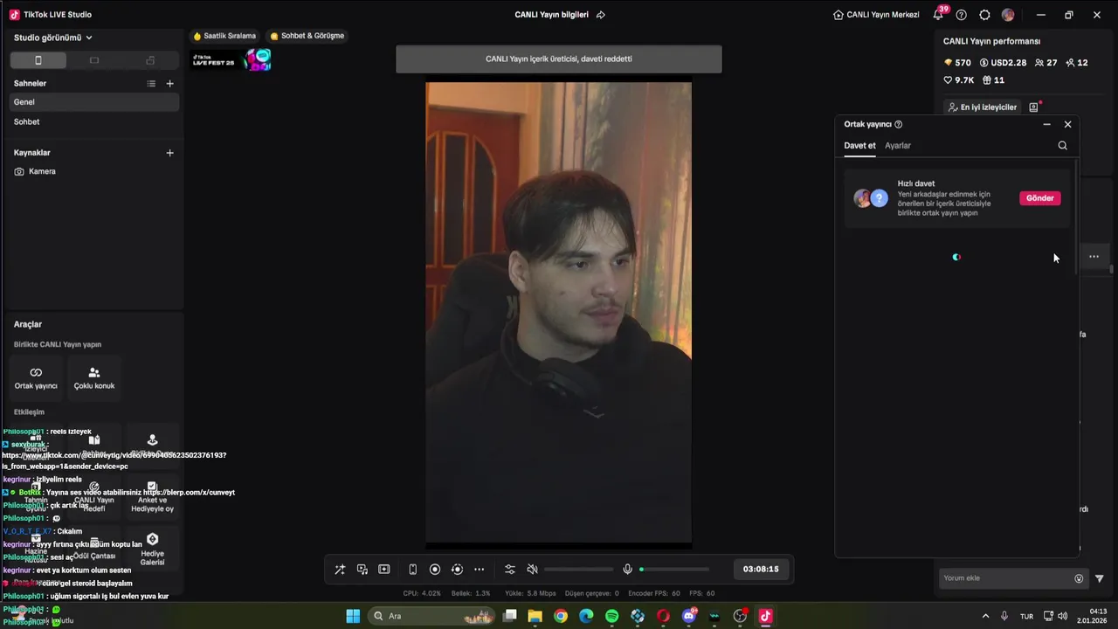Image resolution: width=1118 pixels, height=629 pixels.
Task: Open the scenes list view icon
Action: pyautogui.click(x=151, y=84)
